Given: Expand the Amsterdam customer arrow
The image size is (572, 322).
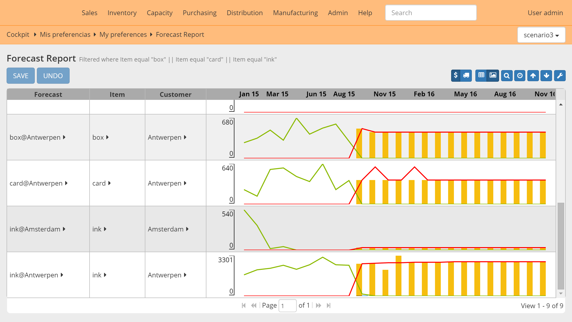Looking at the screenshot, I should coord(187,229).
